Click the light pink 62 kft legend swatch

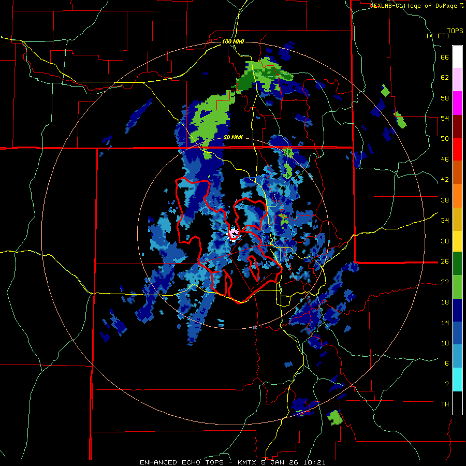click(457, 80)
